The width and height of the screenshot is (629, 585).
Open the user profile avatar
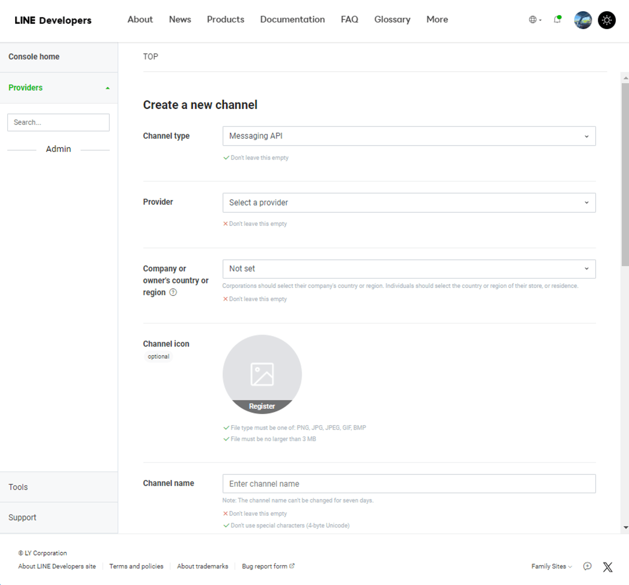click(583, 20)
